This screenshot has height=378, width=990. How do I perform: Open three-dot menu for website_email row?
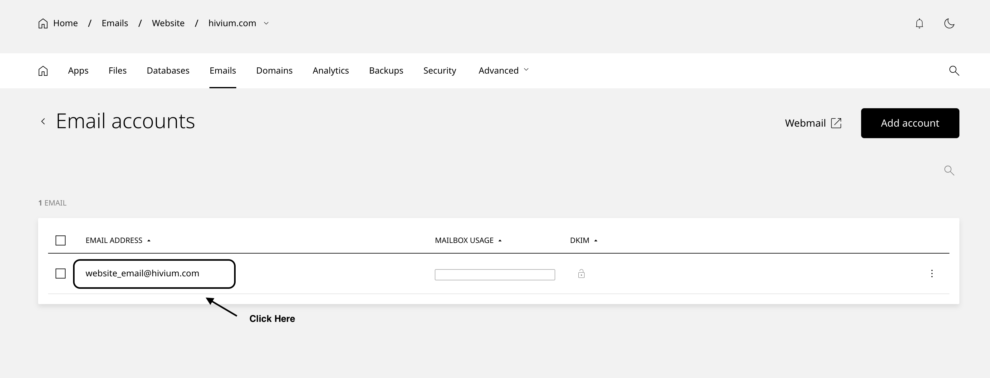[x=932, y=274]
